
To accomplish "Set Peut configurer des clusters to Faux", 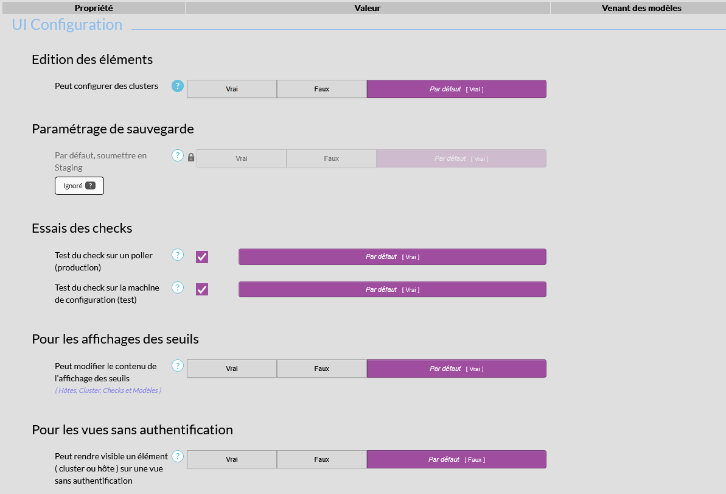I will [322, 89].
